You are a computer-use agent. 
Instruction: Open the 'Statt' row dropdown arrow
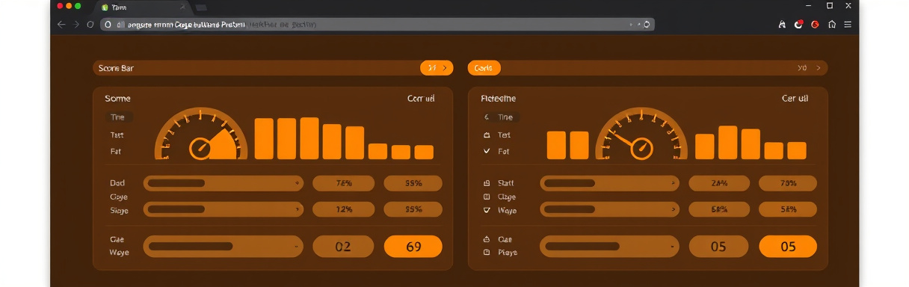(673, 183)
